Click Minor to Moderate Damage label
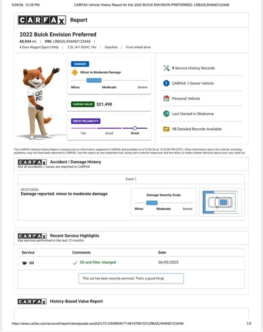The height and width of the screenshot is (332, 263). (x=100, y=72)
